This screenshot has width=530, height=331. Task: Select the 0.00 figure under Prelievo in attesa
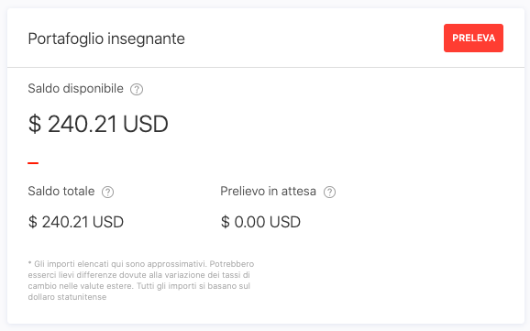249,222
